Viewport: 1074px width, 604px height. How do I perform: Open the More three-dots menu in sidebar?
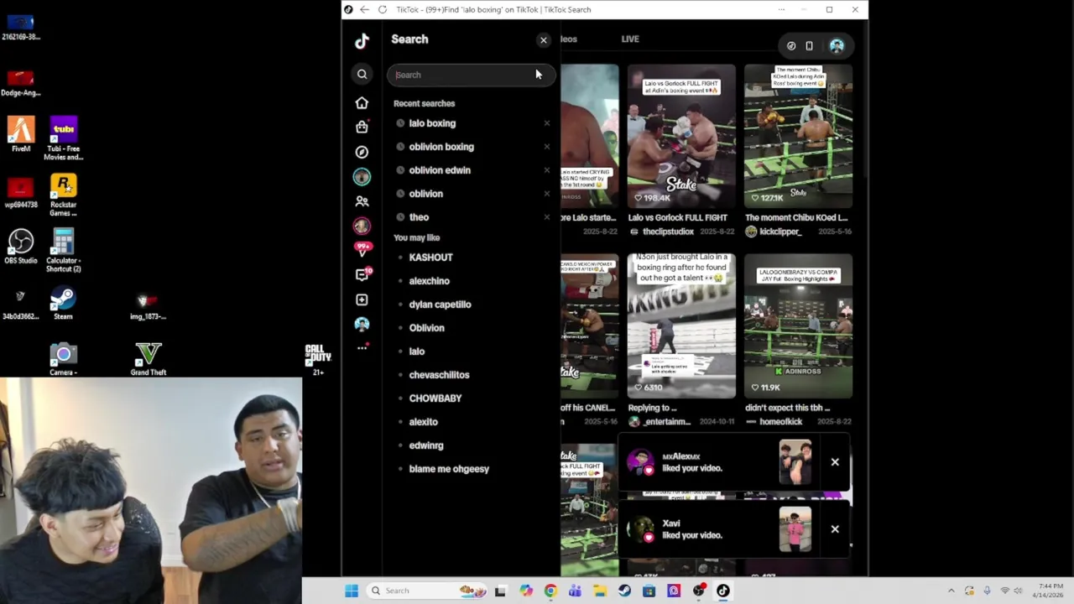pyautogui.click(x=362, y=347)
